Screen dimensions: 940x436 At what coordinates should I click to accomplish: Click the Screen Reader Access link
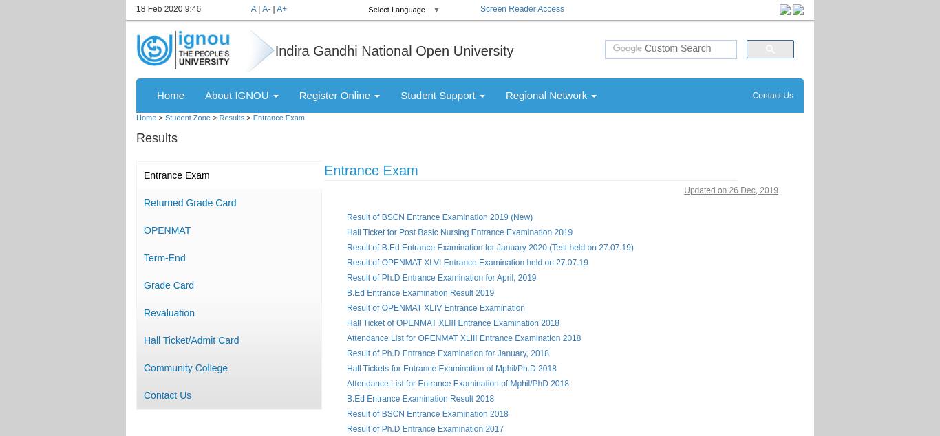click(x=522, y=9)
